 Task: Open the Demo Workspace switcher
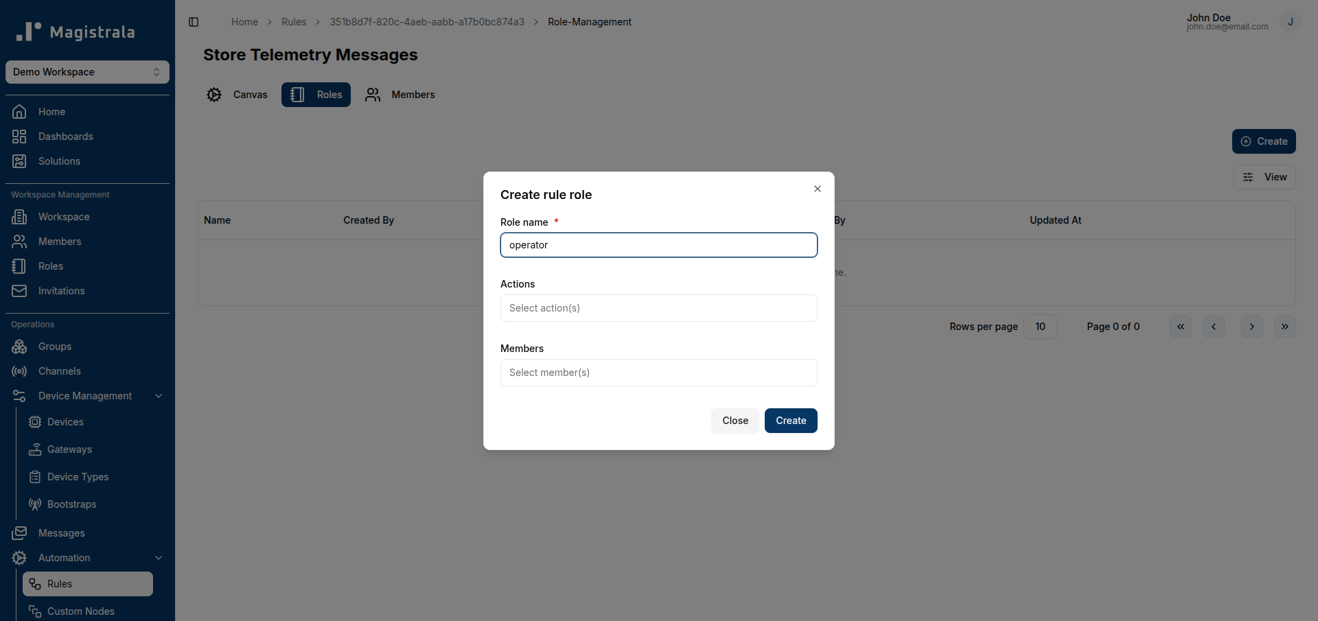[x=87, y=72]
